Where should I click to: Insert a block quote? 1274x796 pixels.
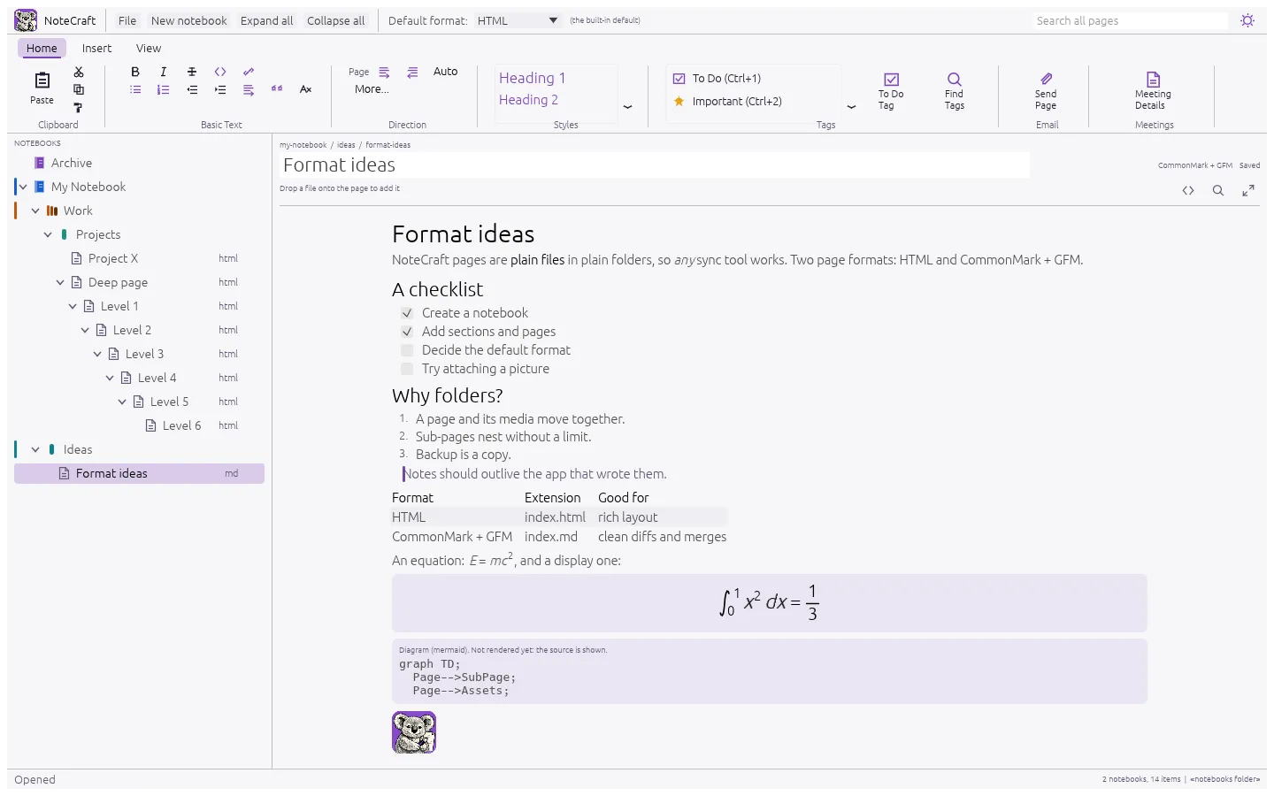277,89
